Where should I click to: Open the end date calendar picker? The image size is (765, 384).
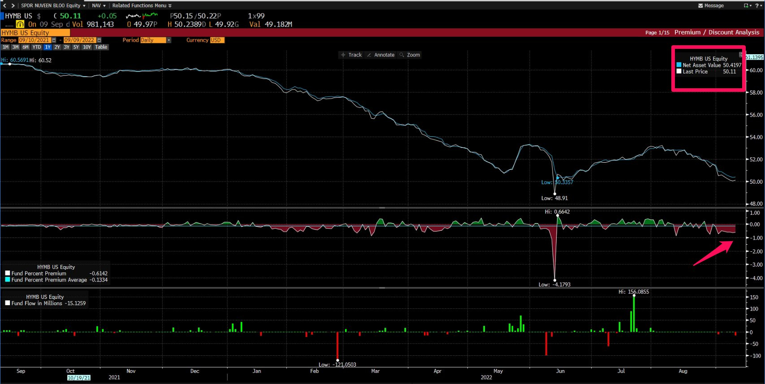click(x=99, y=40)
